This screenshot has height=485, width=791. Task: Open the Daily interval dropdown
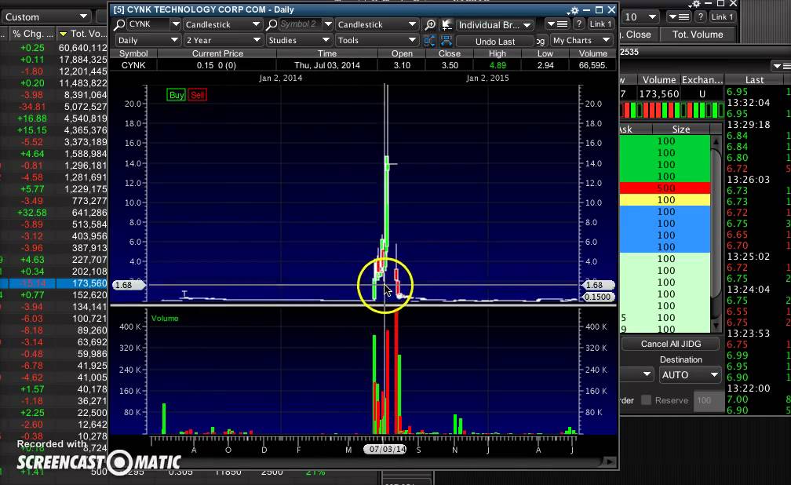click(x=148, y=40)
